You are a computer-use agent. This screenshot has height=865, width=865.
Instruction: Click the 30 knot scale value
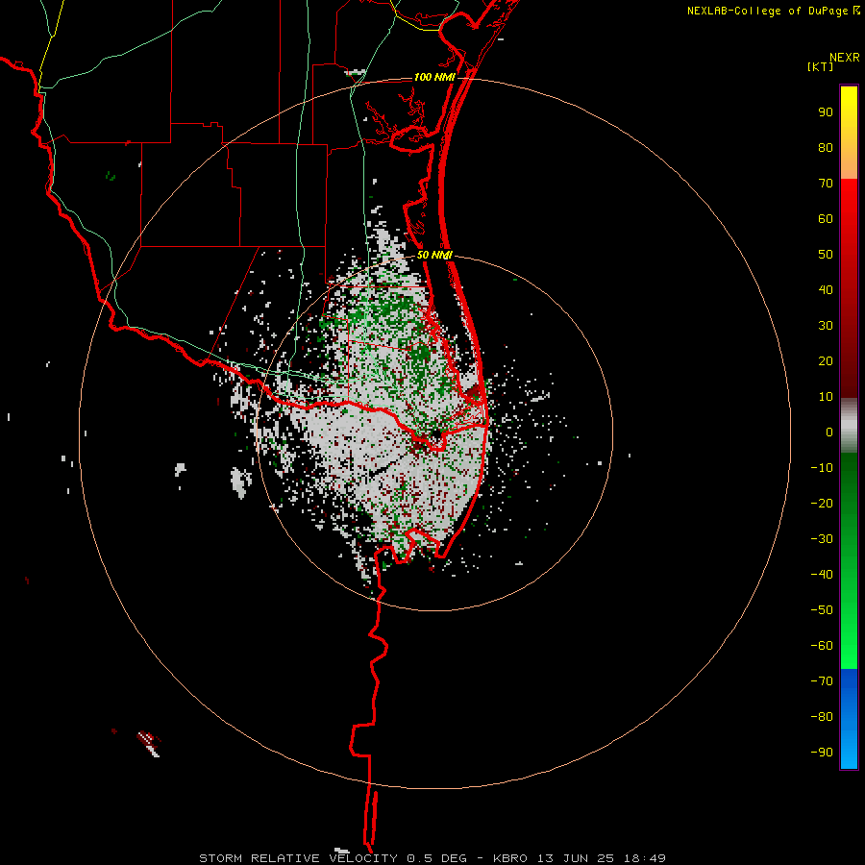click(826, 326)
